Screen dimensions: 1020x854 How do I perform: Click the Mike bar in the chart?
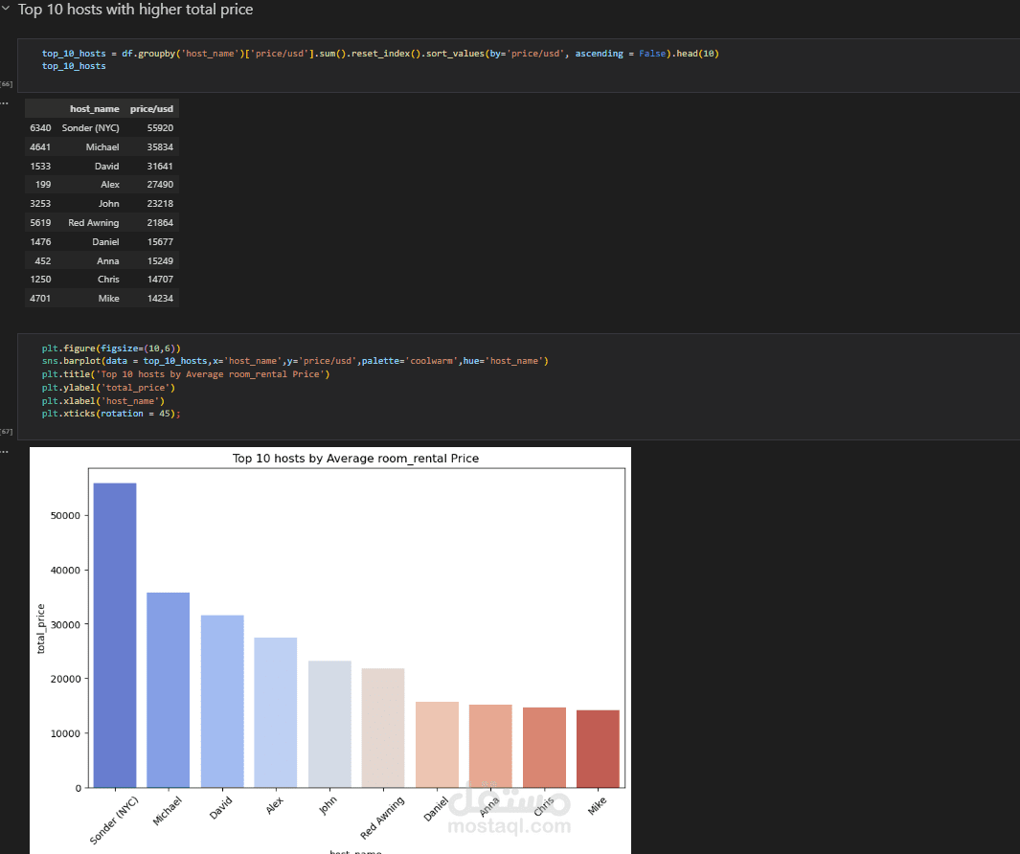598,750
